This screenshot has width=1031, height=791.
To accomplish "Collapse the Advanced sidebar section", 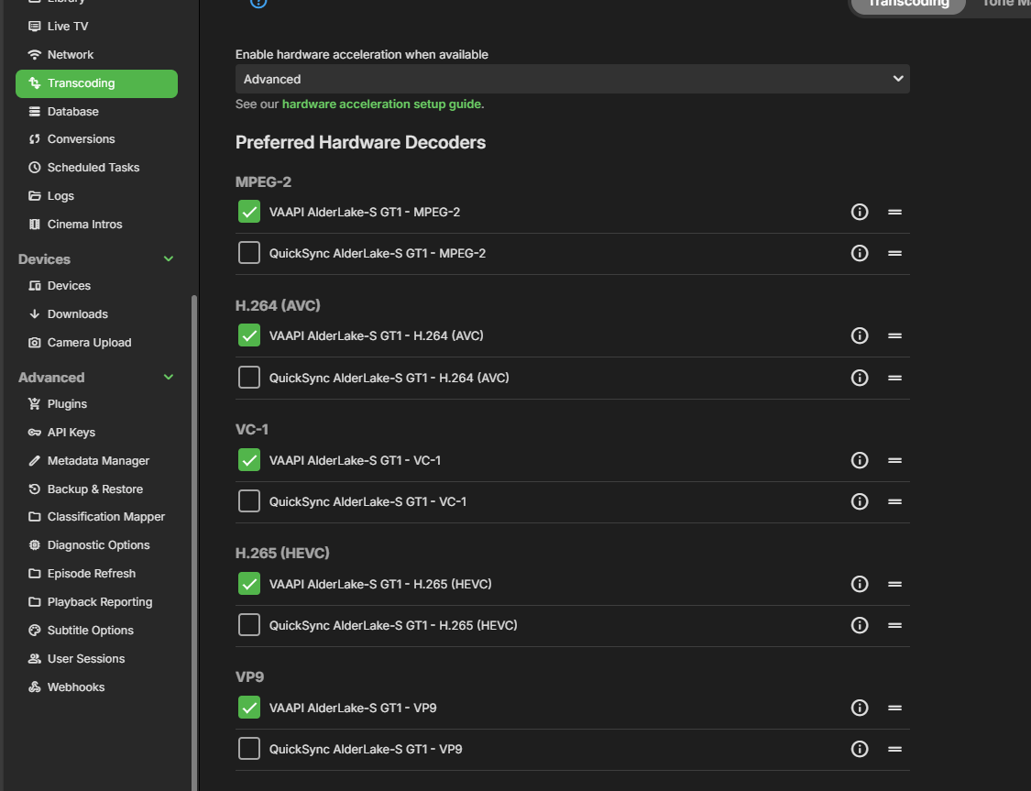I will click(169, 378).
